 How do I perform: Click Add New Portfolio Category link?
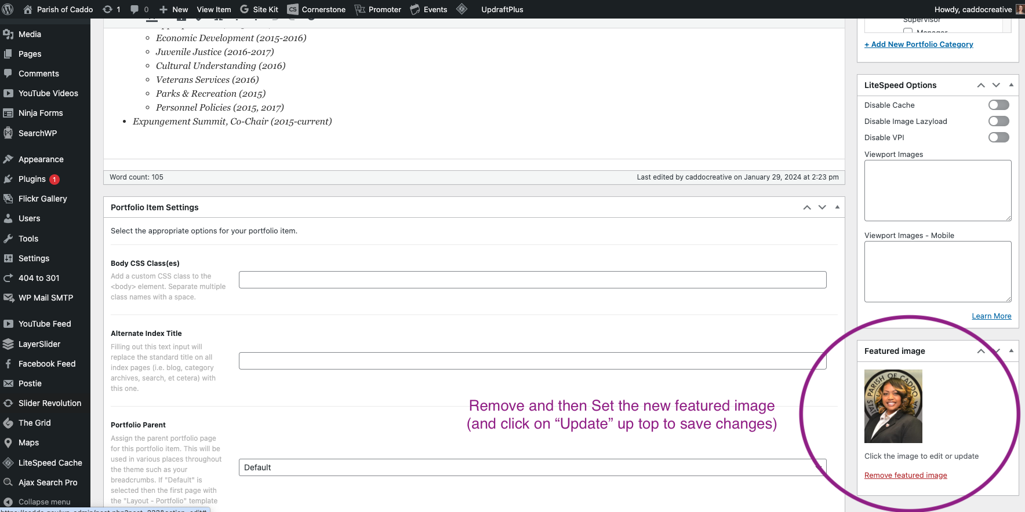[918, 45]
